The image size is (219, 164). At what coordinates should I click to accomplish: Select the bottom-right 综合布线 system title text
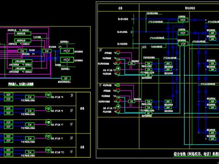click(196, 154)
